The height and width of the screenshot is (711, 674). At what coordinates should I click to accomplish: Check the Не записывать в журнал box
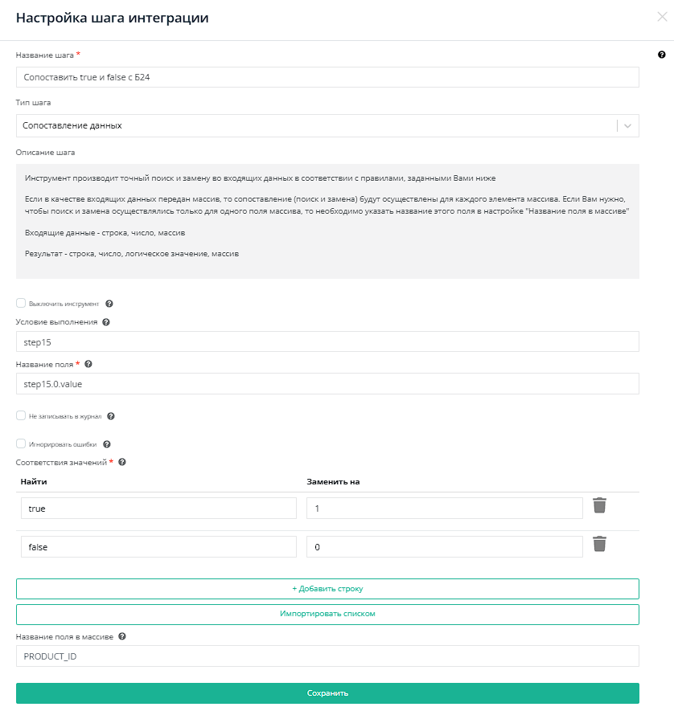(x=20, y=416)
